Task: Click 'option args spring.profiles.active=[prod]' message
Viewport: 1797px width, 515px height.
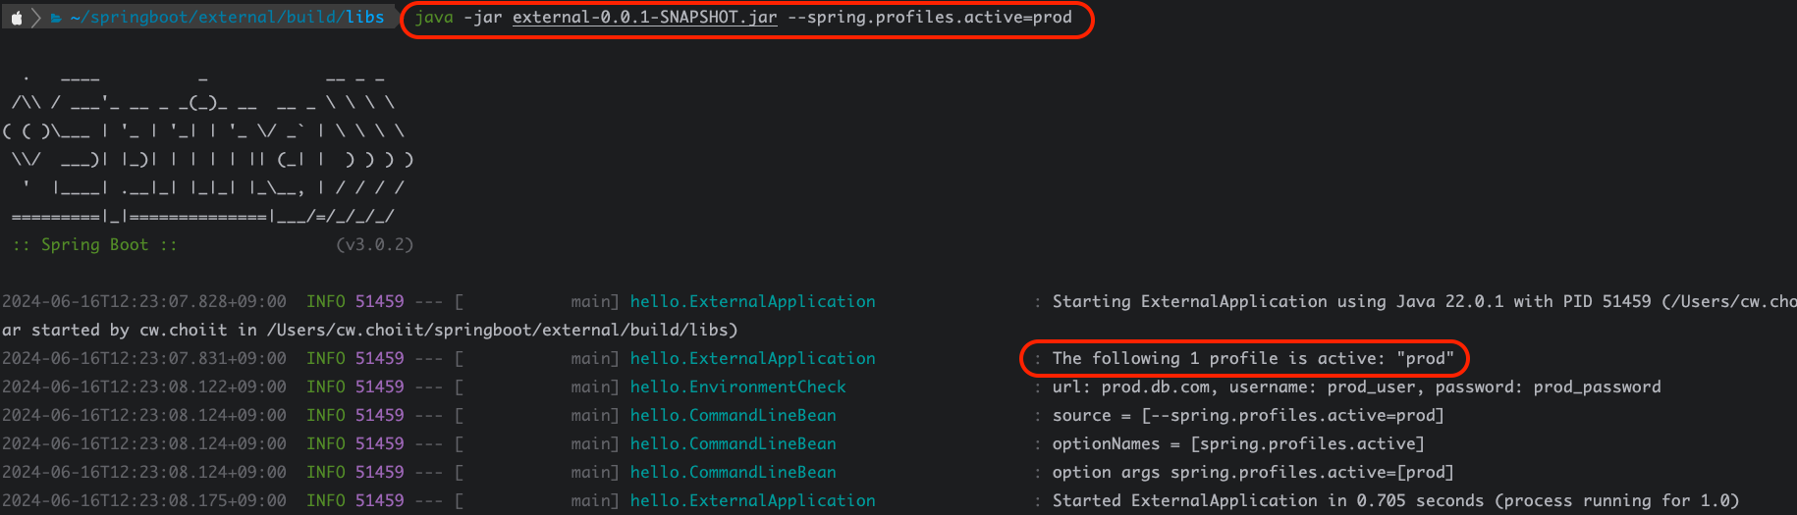Action: click(x=1253, y=472)
